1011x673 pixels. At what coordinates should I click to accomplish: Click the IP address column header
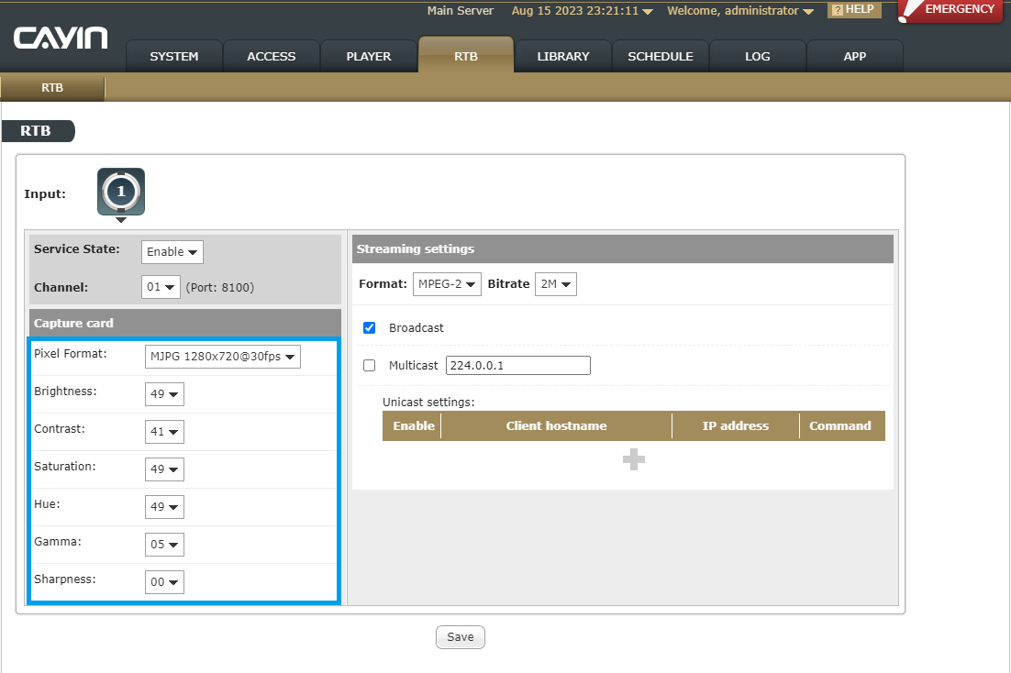736,426
